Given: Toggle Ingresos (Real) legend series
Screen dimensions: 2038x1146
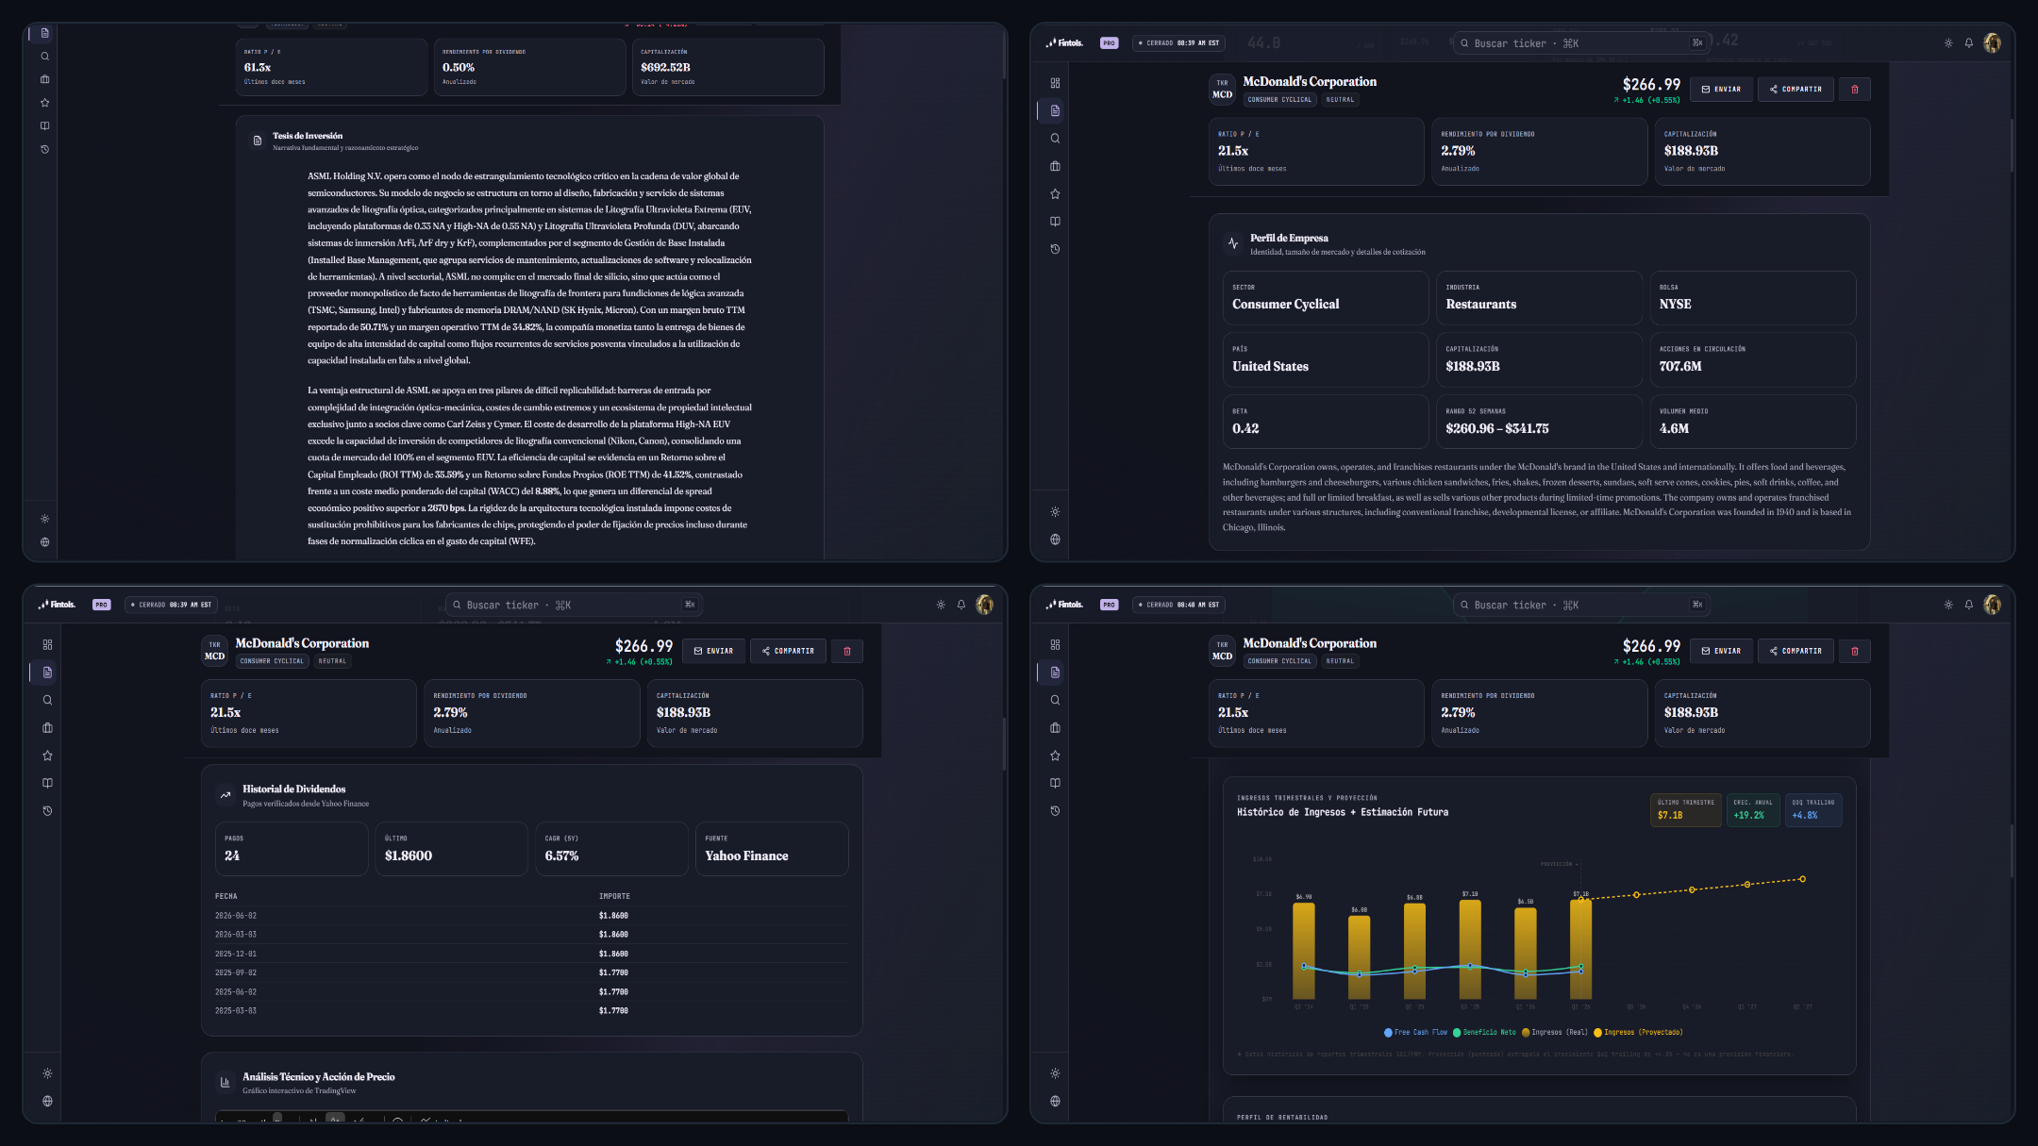Looking at the screenshot, I should point(1555,1033).
